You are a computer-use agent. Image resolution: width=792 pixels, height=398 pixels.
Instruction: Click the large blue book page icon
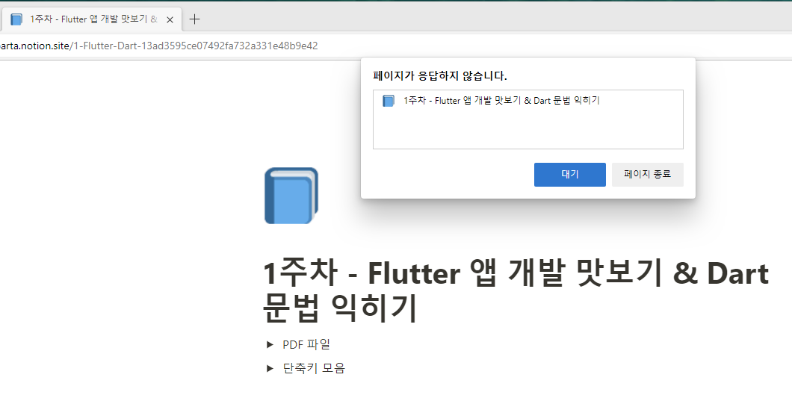tap(291, 196)
